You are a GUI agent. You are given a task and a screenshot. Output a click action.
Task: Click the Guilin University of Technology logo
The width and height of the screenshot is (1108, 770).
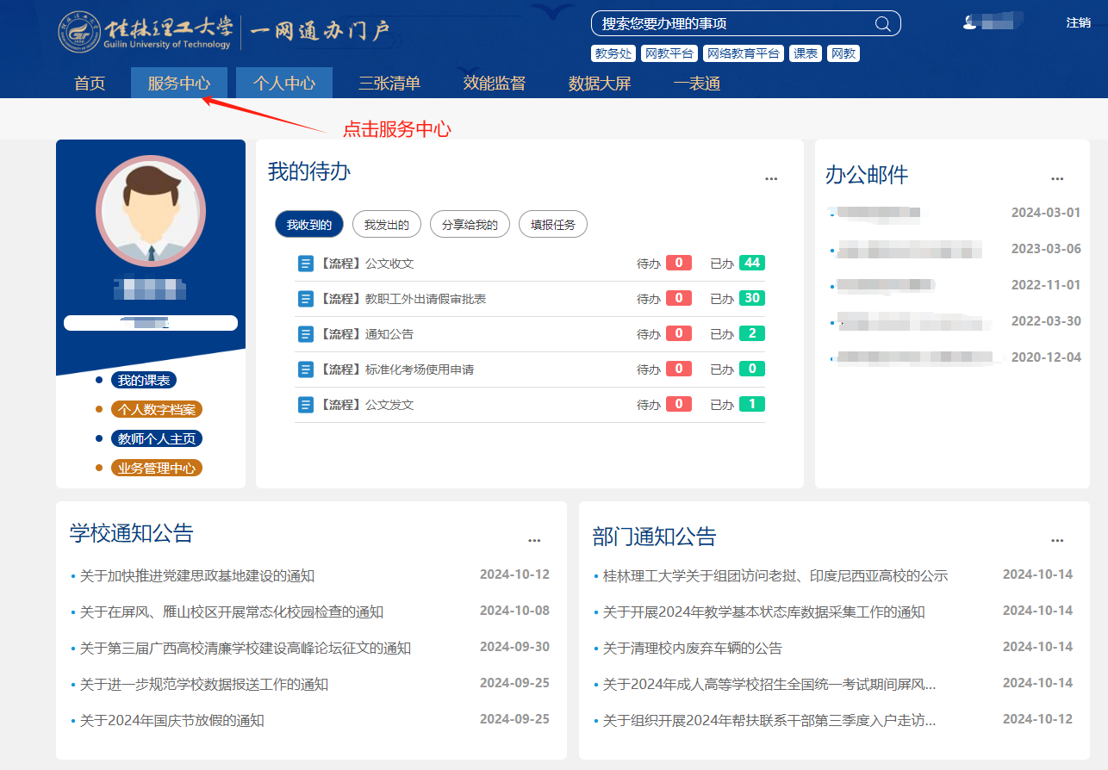tap(145, 32)
